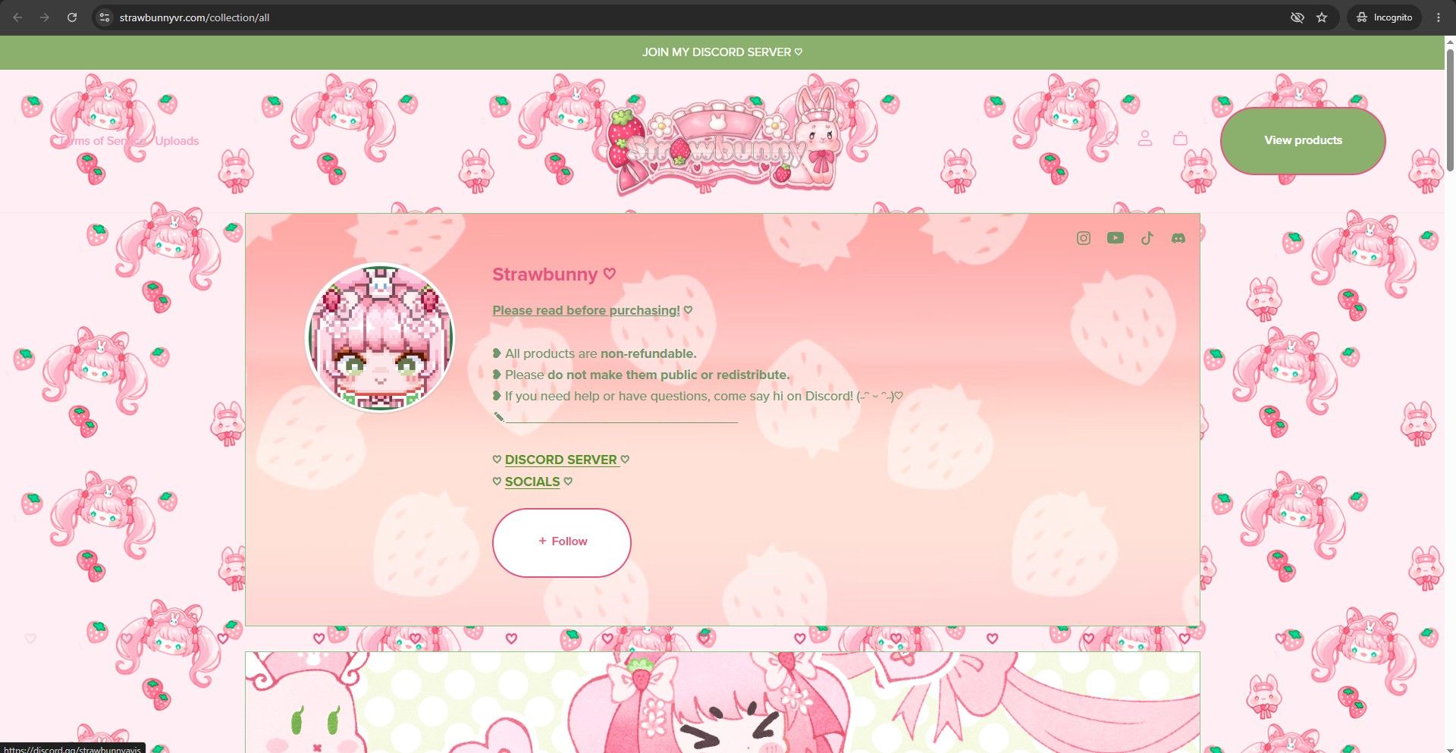Open the TikTok profile icon

coord(1147,238)
